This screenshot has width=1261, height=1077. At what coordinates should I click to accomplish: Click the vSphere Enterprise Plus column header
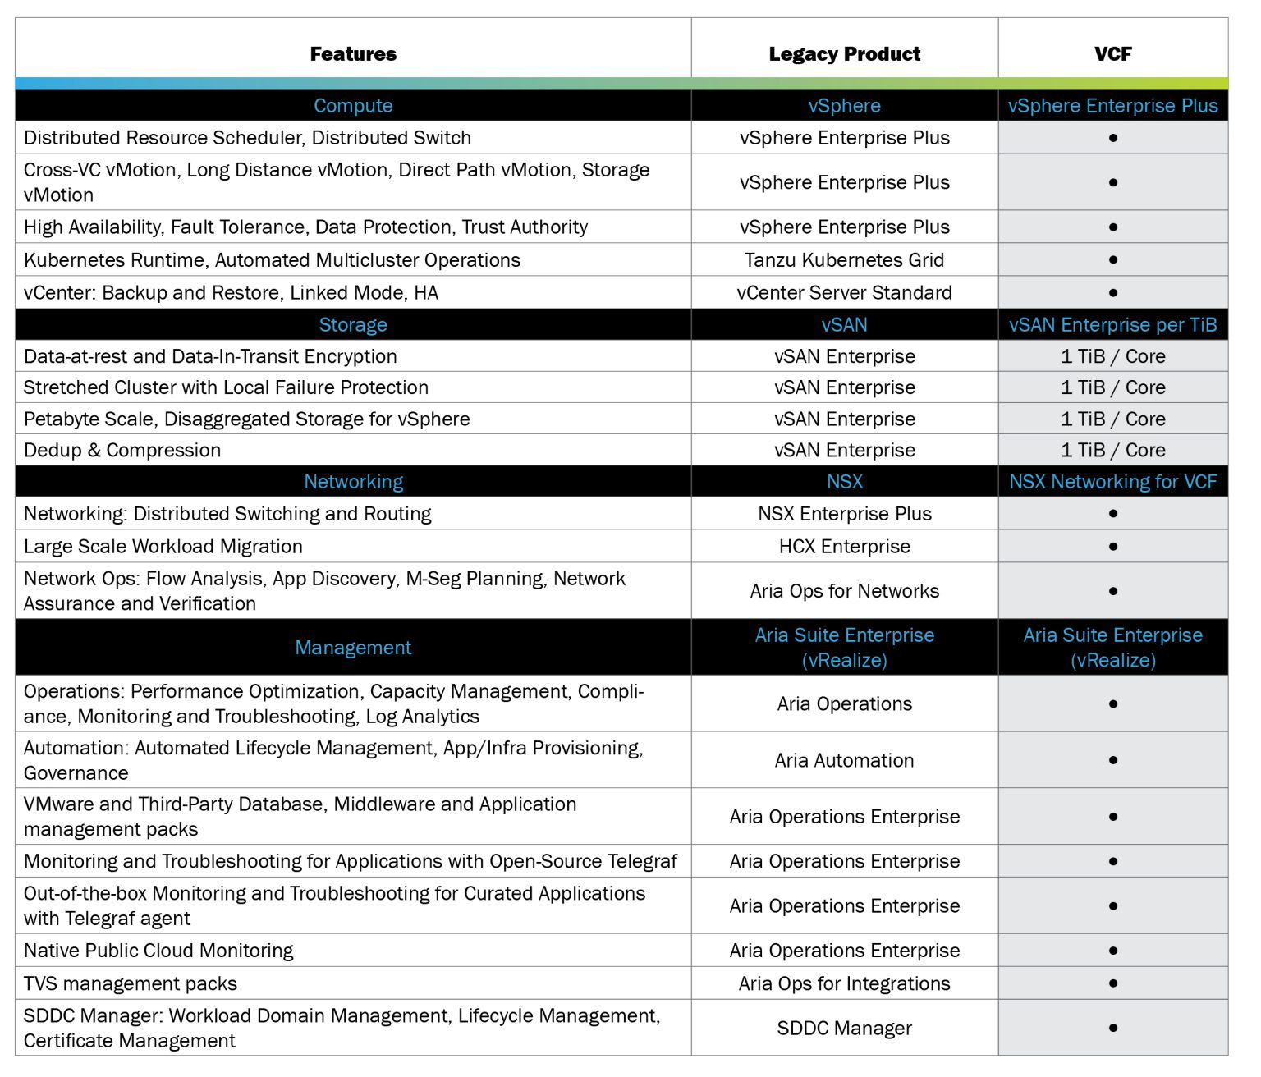[x=1113, y=106]
